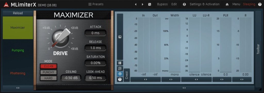Image resolution: width=264 pixels, height=93 pixels.
Task: Open the Presets grid browser
Action: coord(96,4)
